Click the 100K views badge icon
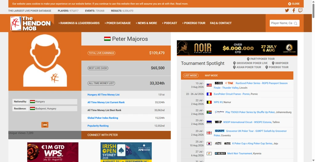 click(45, 125)
